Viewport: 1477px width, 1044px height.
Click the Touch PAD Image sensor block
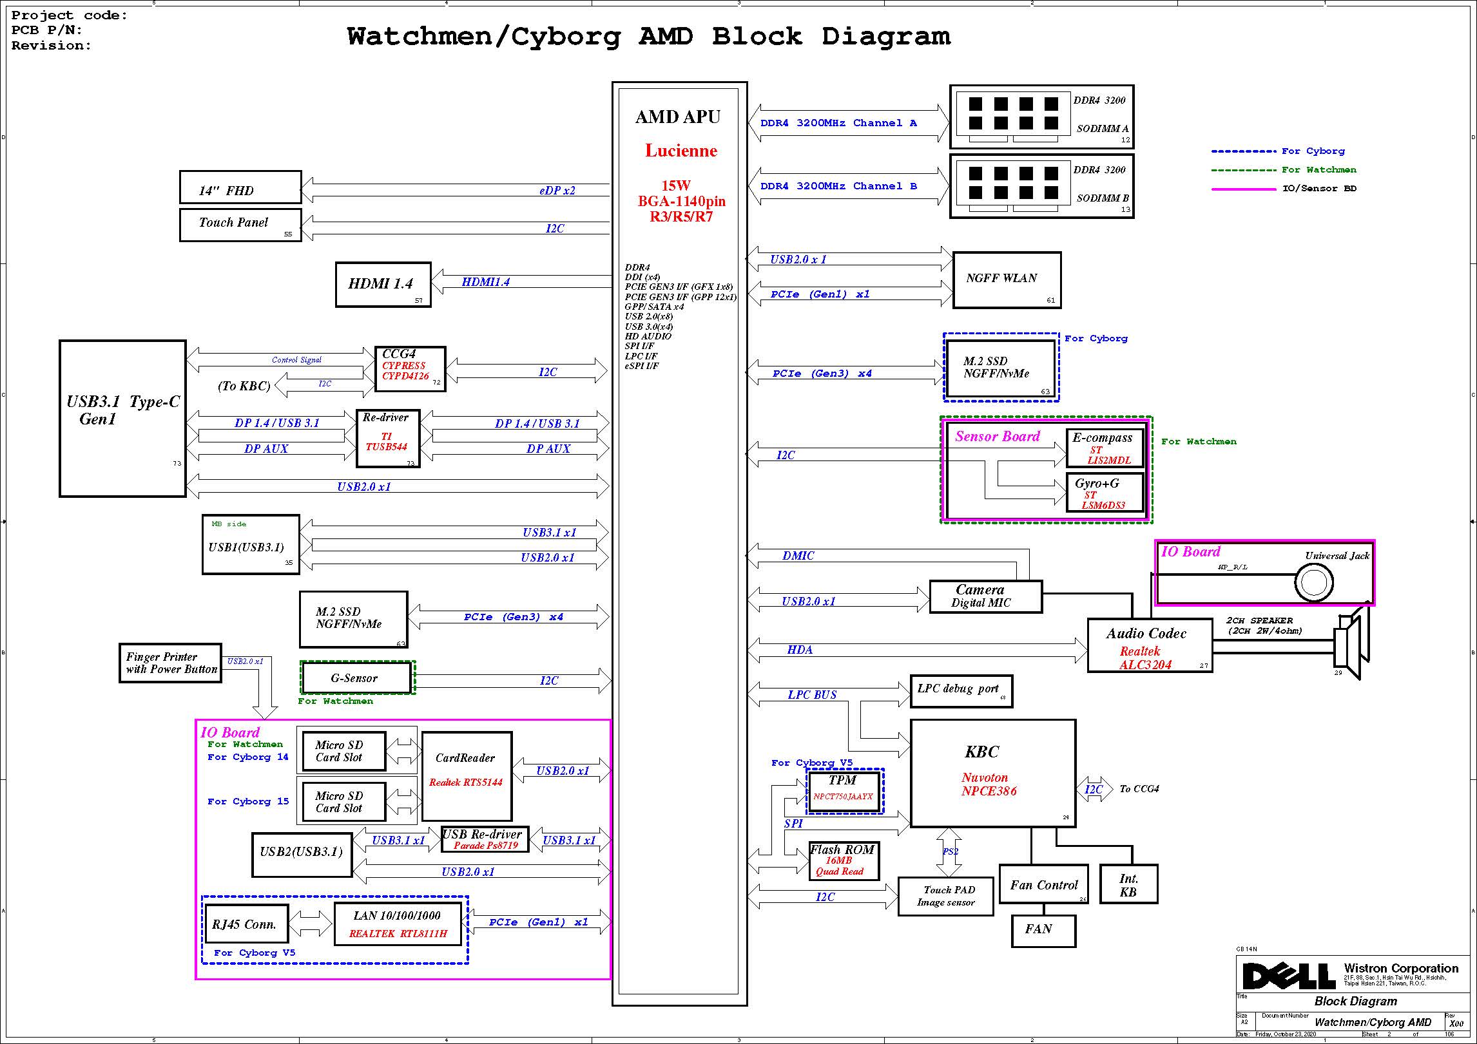(945, 896)
